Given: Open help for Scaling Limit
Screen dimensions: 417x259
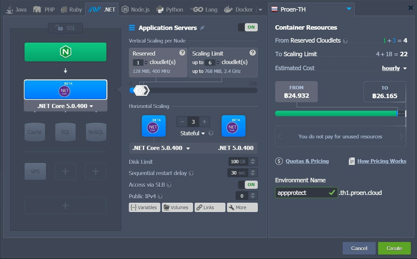Looking at the screenshot, I should coord(253,52).
